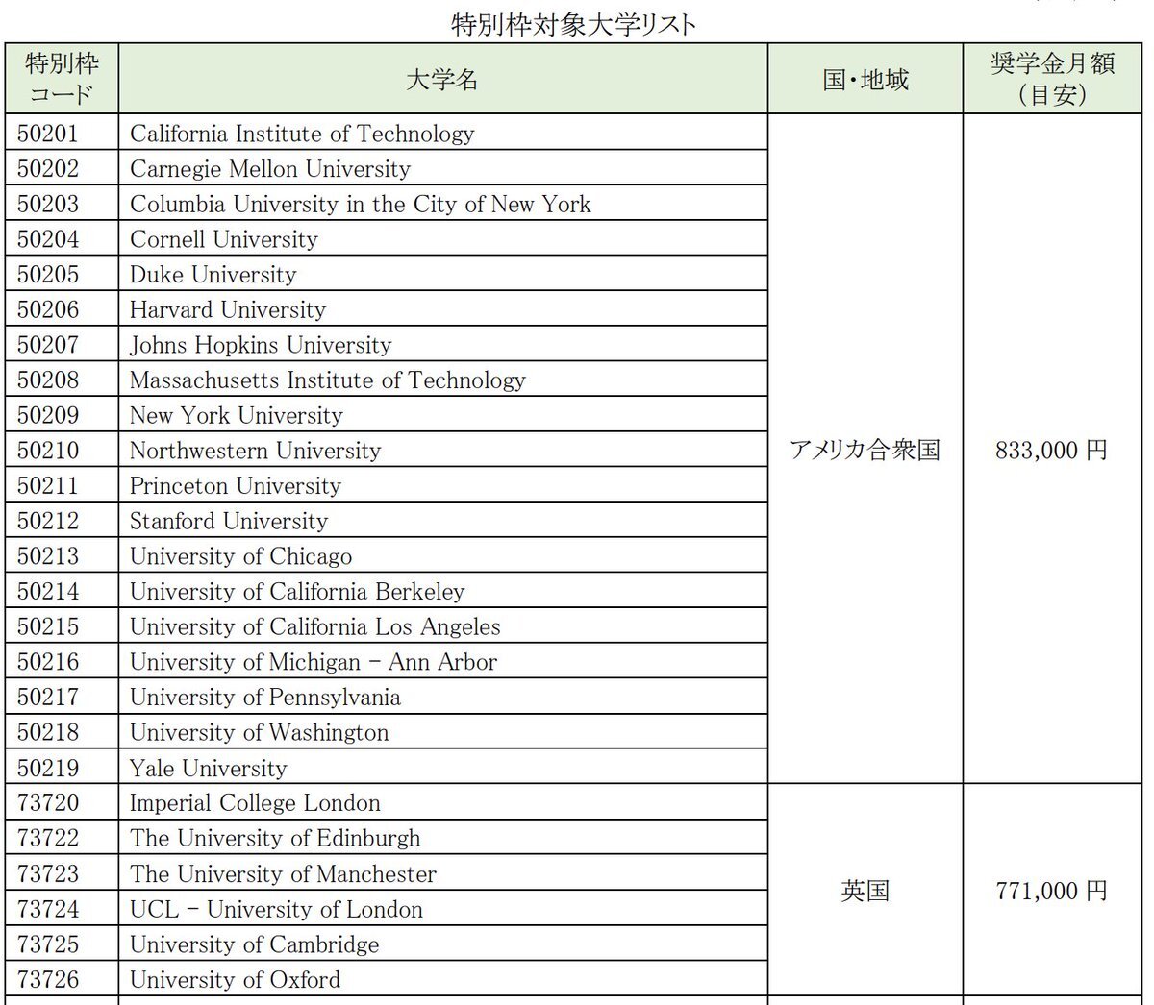Viewport: 1154px width, 1005px height.
Task: Select Princeton University cell
Action: click(x=443, y=485)
